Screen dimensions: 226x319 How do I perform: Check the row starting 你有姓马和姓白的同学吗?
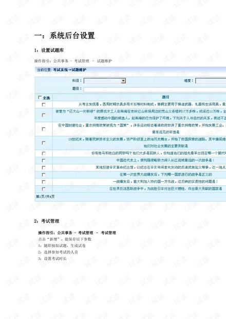click(44, 153)
